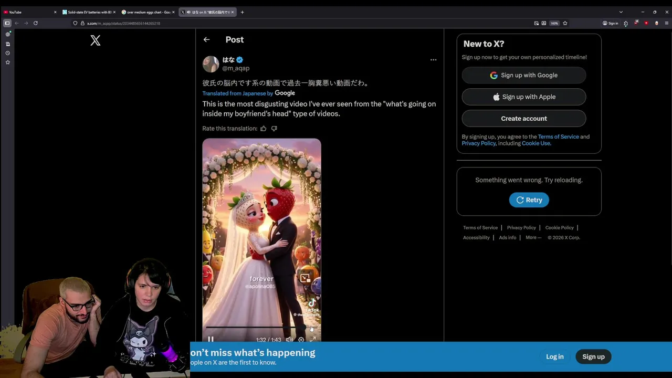The height and width of the screenshot is (378, 672).
Task: Navigate back in browser
Action: point(17,23)
